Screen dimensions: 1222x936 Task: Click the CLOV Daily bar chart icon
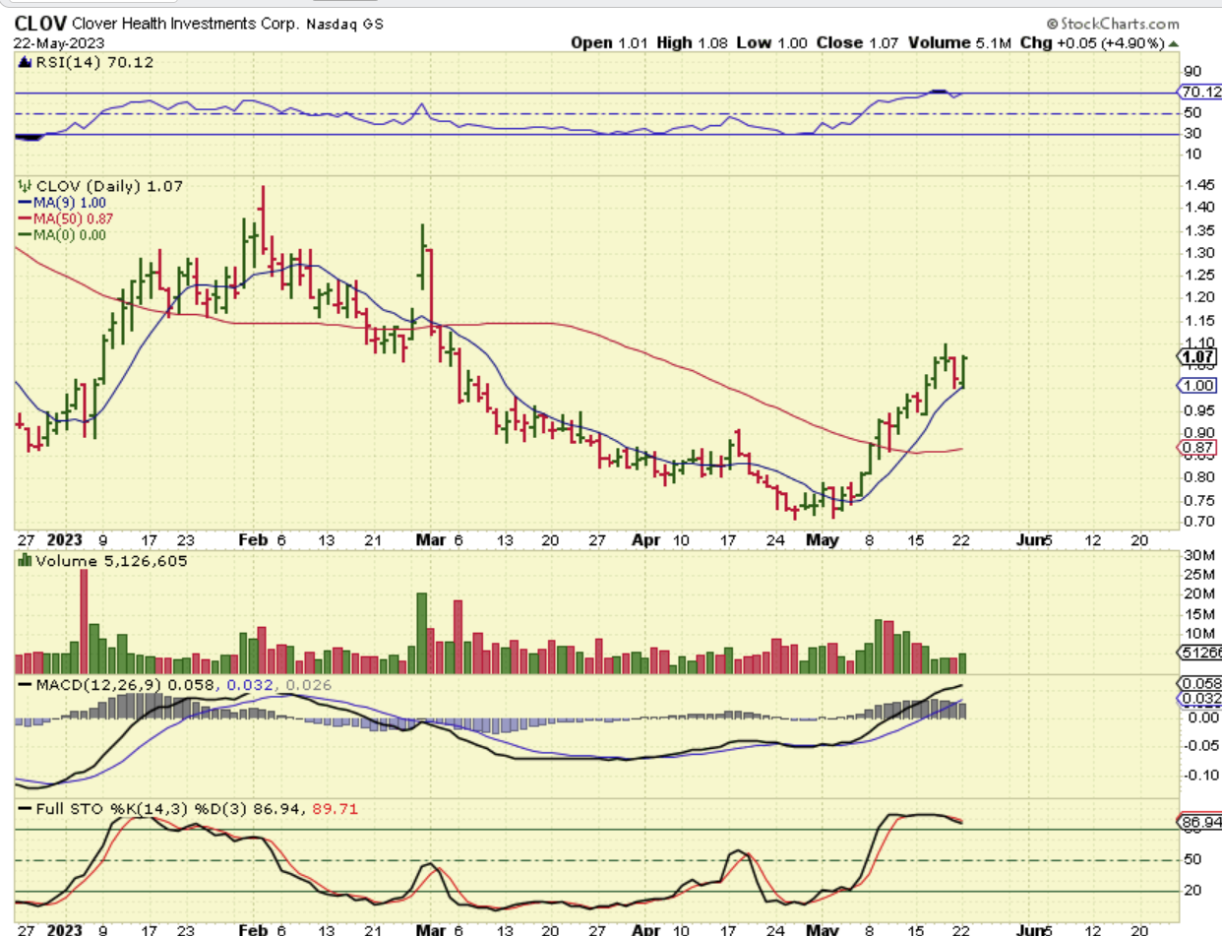click(24, 186)
